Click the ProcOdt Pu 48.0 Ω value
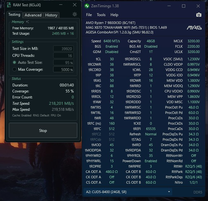Viewport: 208px width, 201px height. 193,107
